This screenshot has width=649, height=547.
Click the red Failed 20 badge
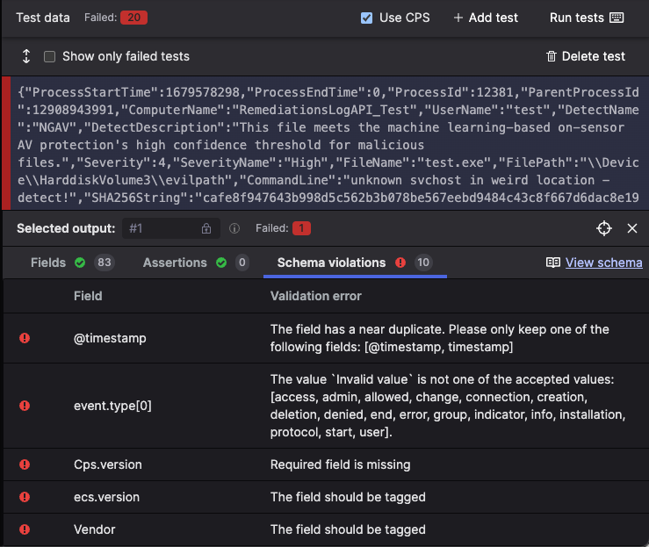133,18
